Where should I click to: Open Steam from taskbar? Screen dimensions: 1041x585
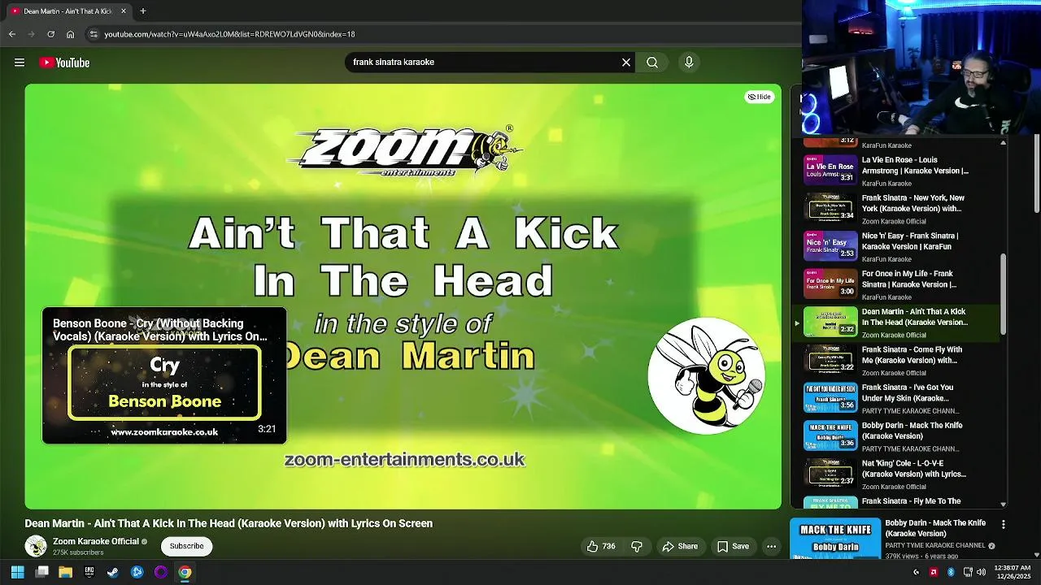tap(113, 572)
